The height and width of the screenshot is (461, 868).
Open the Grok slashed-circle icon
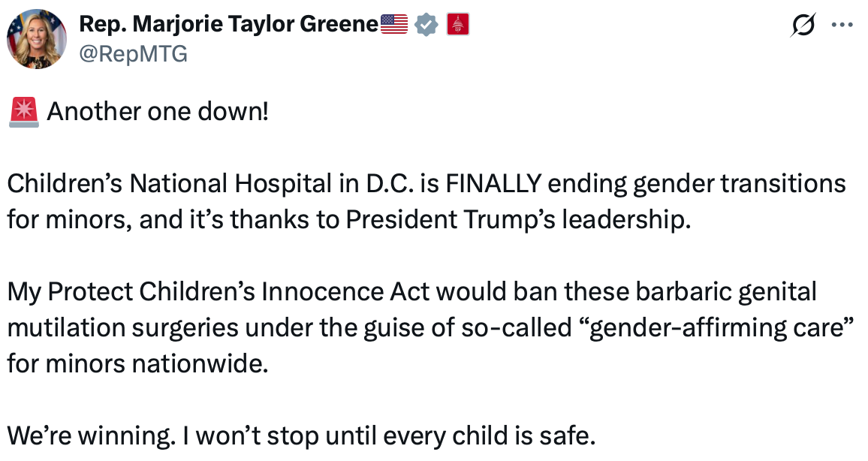(x=803, y=25)
